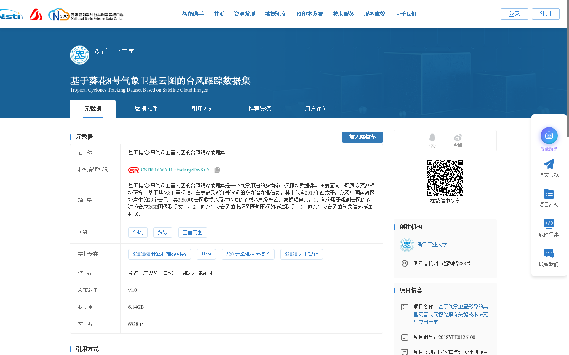Viewport: 569px width, 355px height.
Task: Open 项目汇交 list icon
Action: pos(549,194)
